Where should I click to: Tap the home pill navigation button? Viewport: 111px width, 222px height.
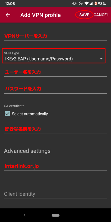[x=56, y=215]
